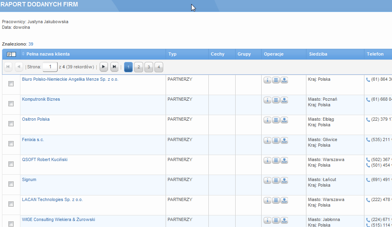Open list icon for Biuro Polsko-Niemieckie row
The image size is (392, 227).
[x=276, y=80]
